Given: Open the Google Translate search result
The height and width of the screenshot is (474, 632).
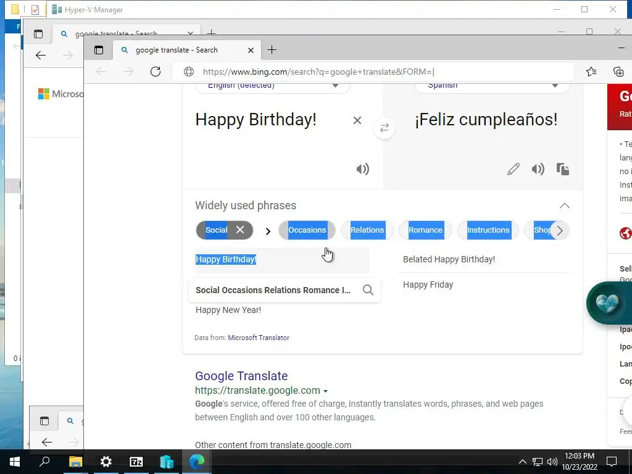Looking at the screenshot, I should pos(241,376).
